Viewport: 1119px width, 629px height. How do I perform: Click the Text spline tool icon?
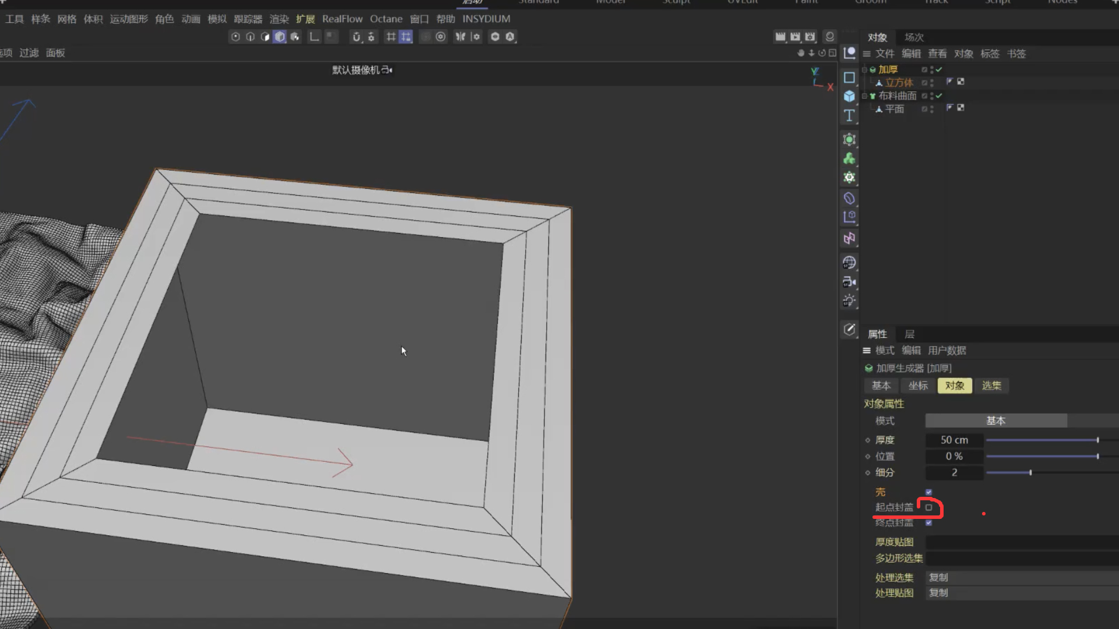pos(849,115)
